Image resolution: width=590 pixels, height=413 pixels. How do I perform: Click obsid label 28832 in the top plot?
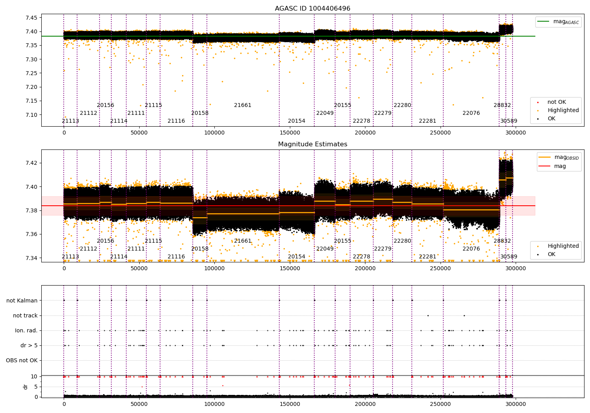tap(502, 105)
